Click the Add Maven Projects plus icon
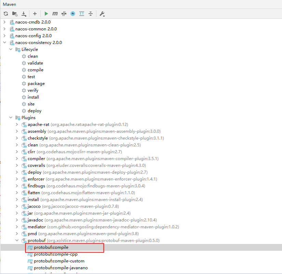Screen dimensions: 282x274 (x=35, y=14)
